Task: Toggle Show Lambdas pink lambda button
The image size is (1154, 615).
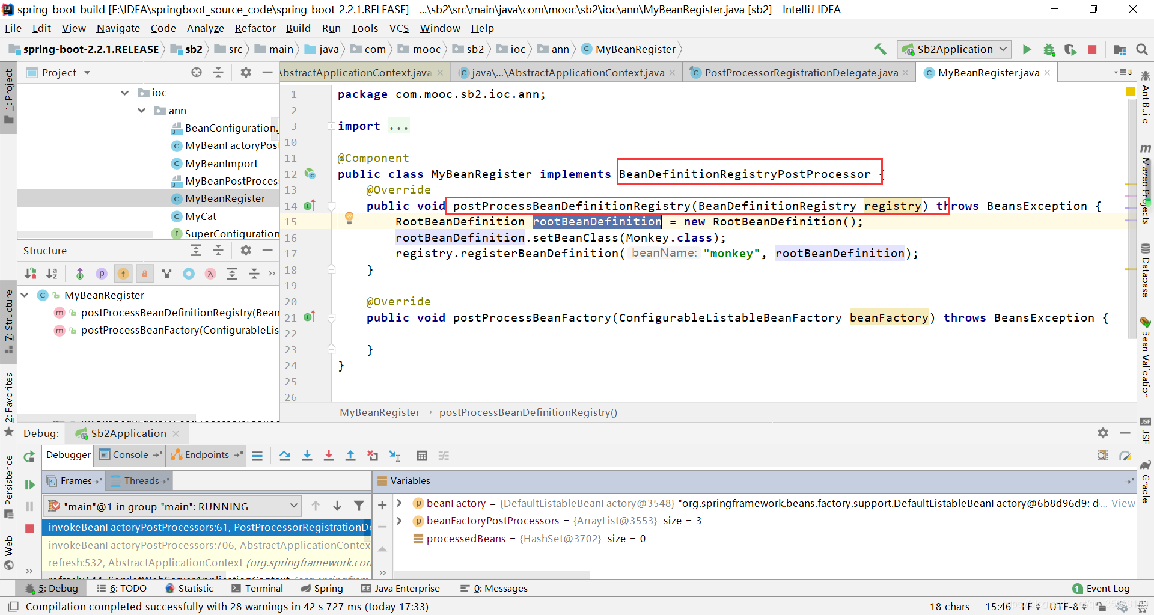Action: click(x=210, y=274)
